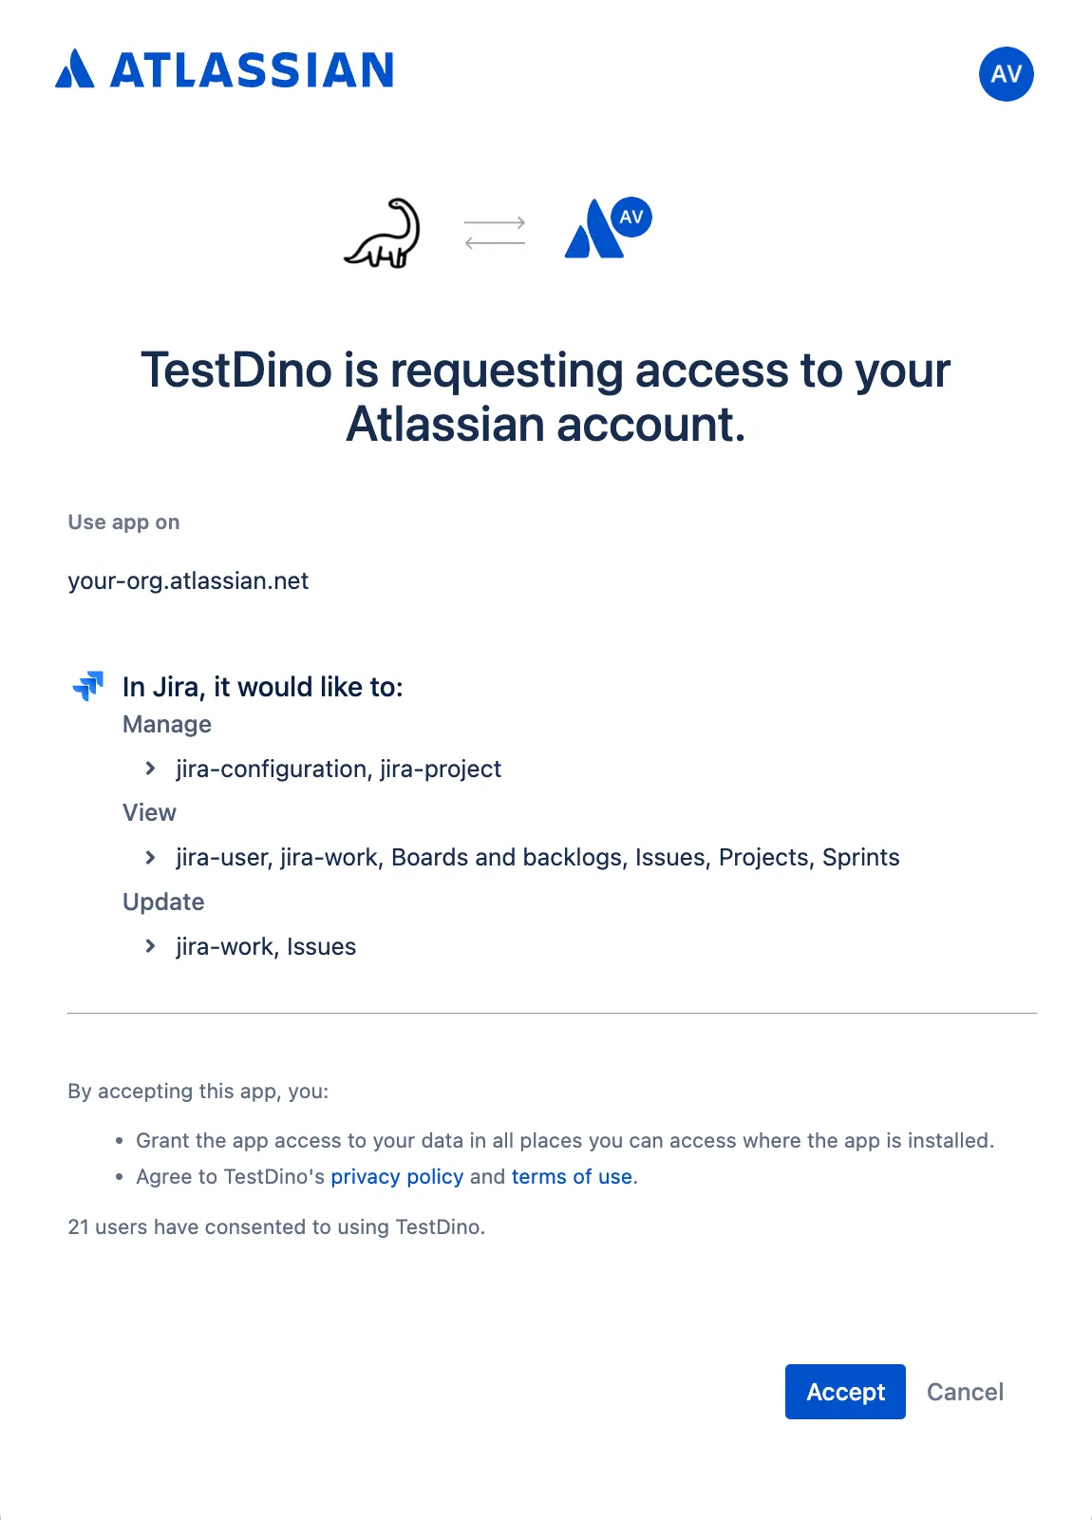Open TestDino's privacy policy

pos(397,1176)
